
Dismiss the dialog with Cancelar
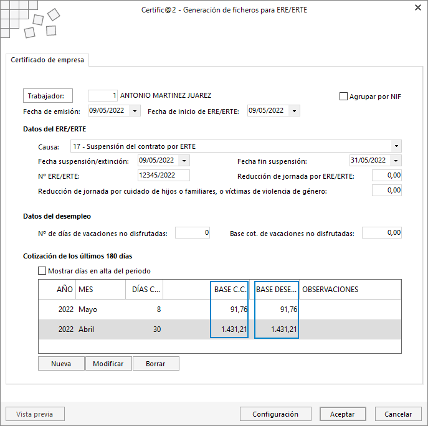tap(398, 414)
